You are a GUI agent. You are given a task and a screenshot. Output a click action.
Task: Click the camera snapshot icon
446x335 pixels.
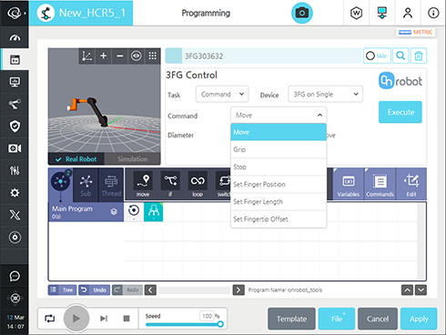[x=302, y=13]
